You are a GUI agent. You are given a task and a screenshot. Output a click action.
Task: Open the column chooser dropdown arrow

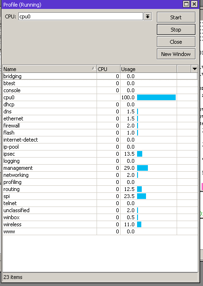(195, 69)
